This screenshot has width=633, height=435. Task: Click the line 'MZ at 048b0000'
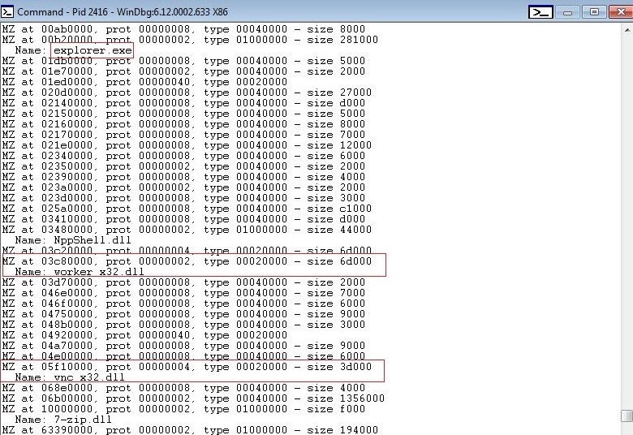183,325
